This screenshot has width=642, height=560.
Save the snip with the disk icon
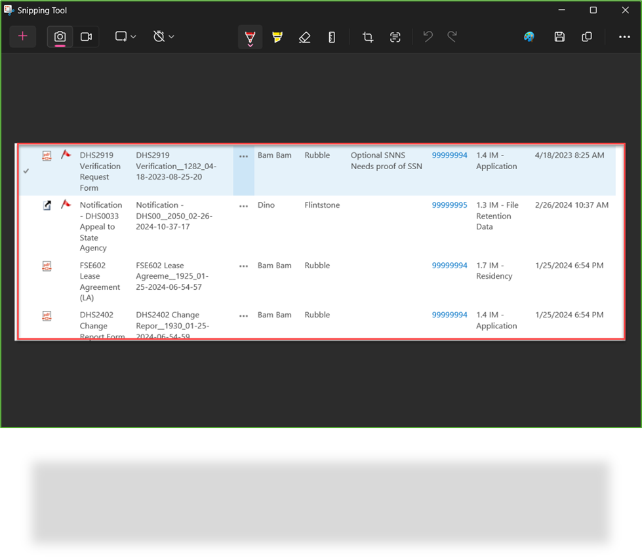[x=559, y=37]
